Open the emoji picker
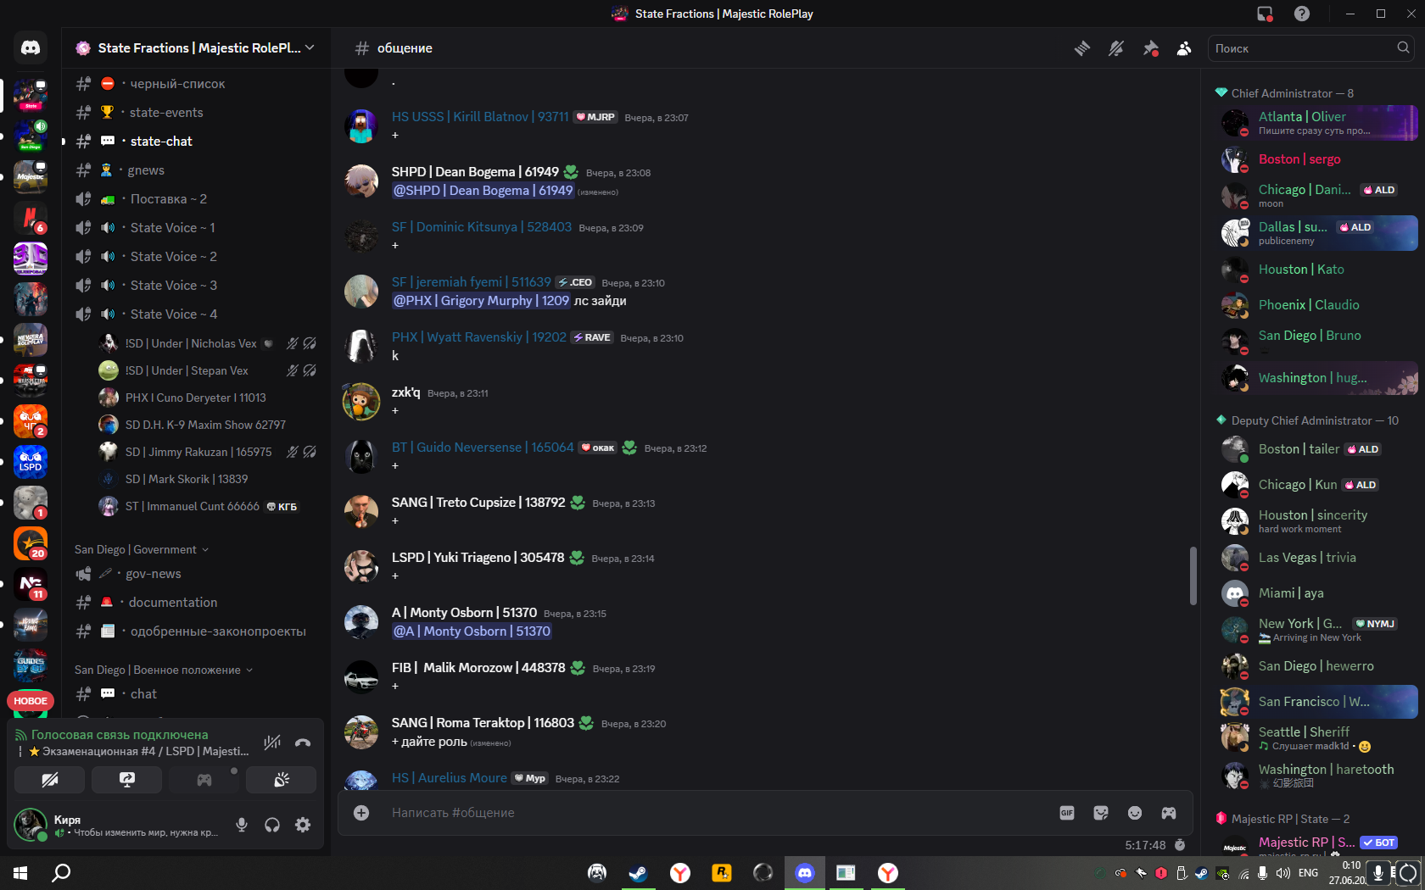Viewport: 1425px width, 890px height. point(1135,813)
